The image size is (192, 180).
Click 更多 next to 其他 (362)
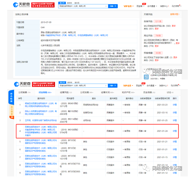[157, 60]
